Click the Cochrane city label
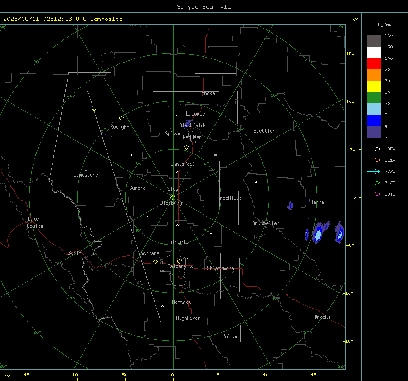Screen dimensions: 408x381 (x=148, y=253)
